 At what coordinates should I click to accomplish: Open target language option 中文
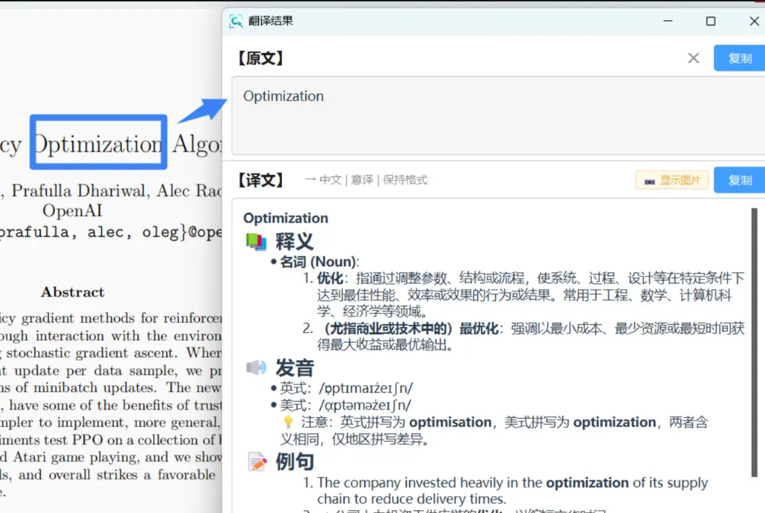click(330, 180)
